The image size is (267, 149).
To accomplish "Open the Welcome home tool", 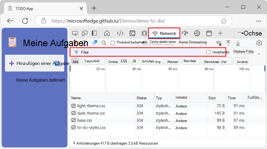I will click(107, 33).
